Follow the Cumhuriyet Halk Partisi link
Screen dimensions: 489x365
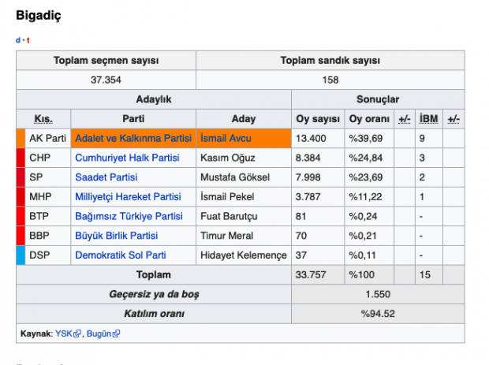[x=127, y=158]
